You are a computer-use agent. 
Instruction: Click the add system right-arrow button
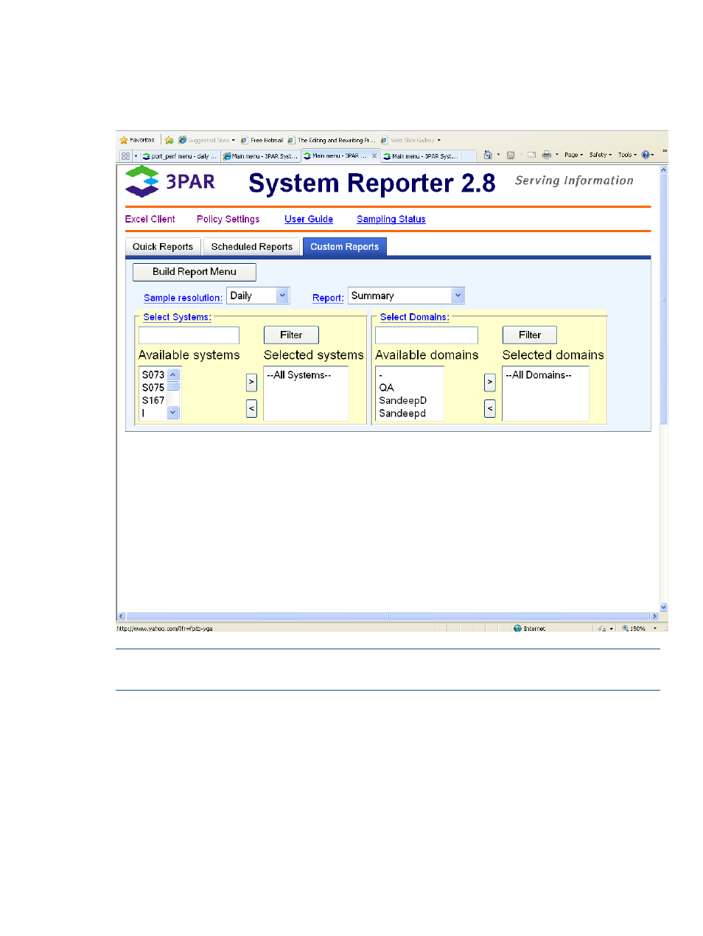pos(251,383)
